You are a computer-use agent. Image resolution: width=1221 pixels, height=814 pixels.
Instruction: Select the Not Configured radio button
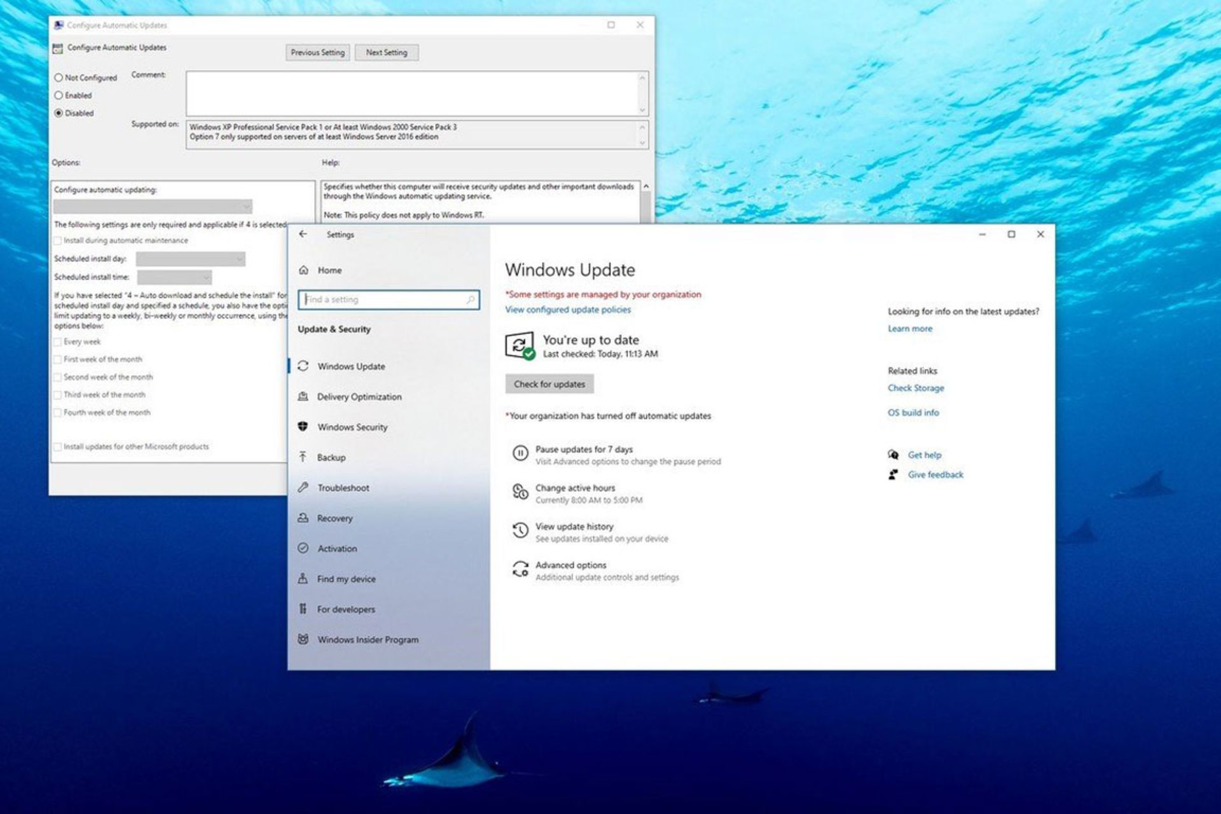[59, 78]
